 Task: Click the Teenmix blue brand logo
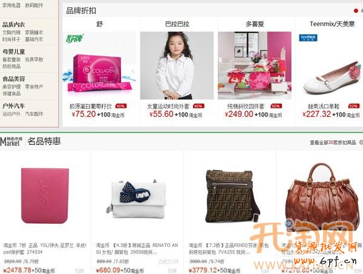coord(308,38)
